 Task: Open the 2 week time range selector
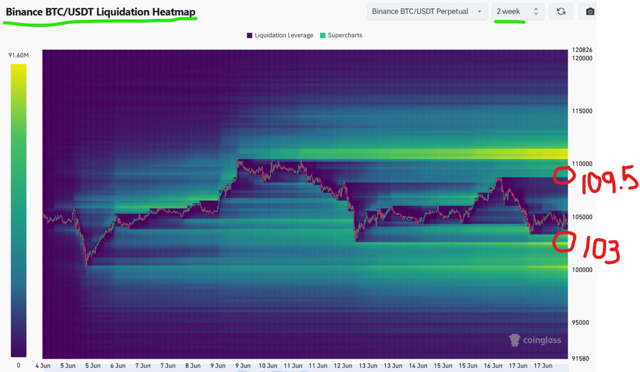click(x=518, y=11)
